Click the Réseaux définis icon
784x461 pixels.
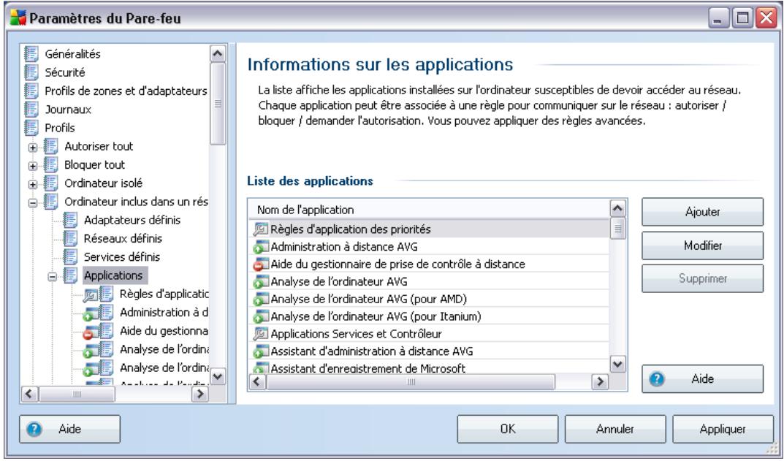70,238
